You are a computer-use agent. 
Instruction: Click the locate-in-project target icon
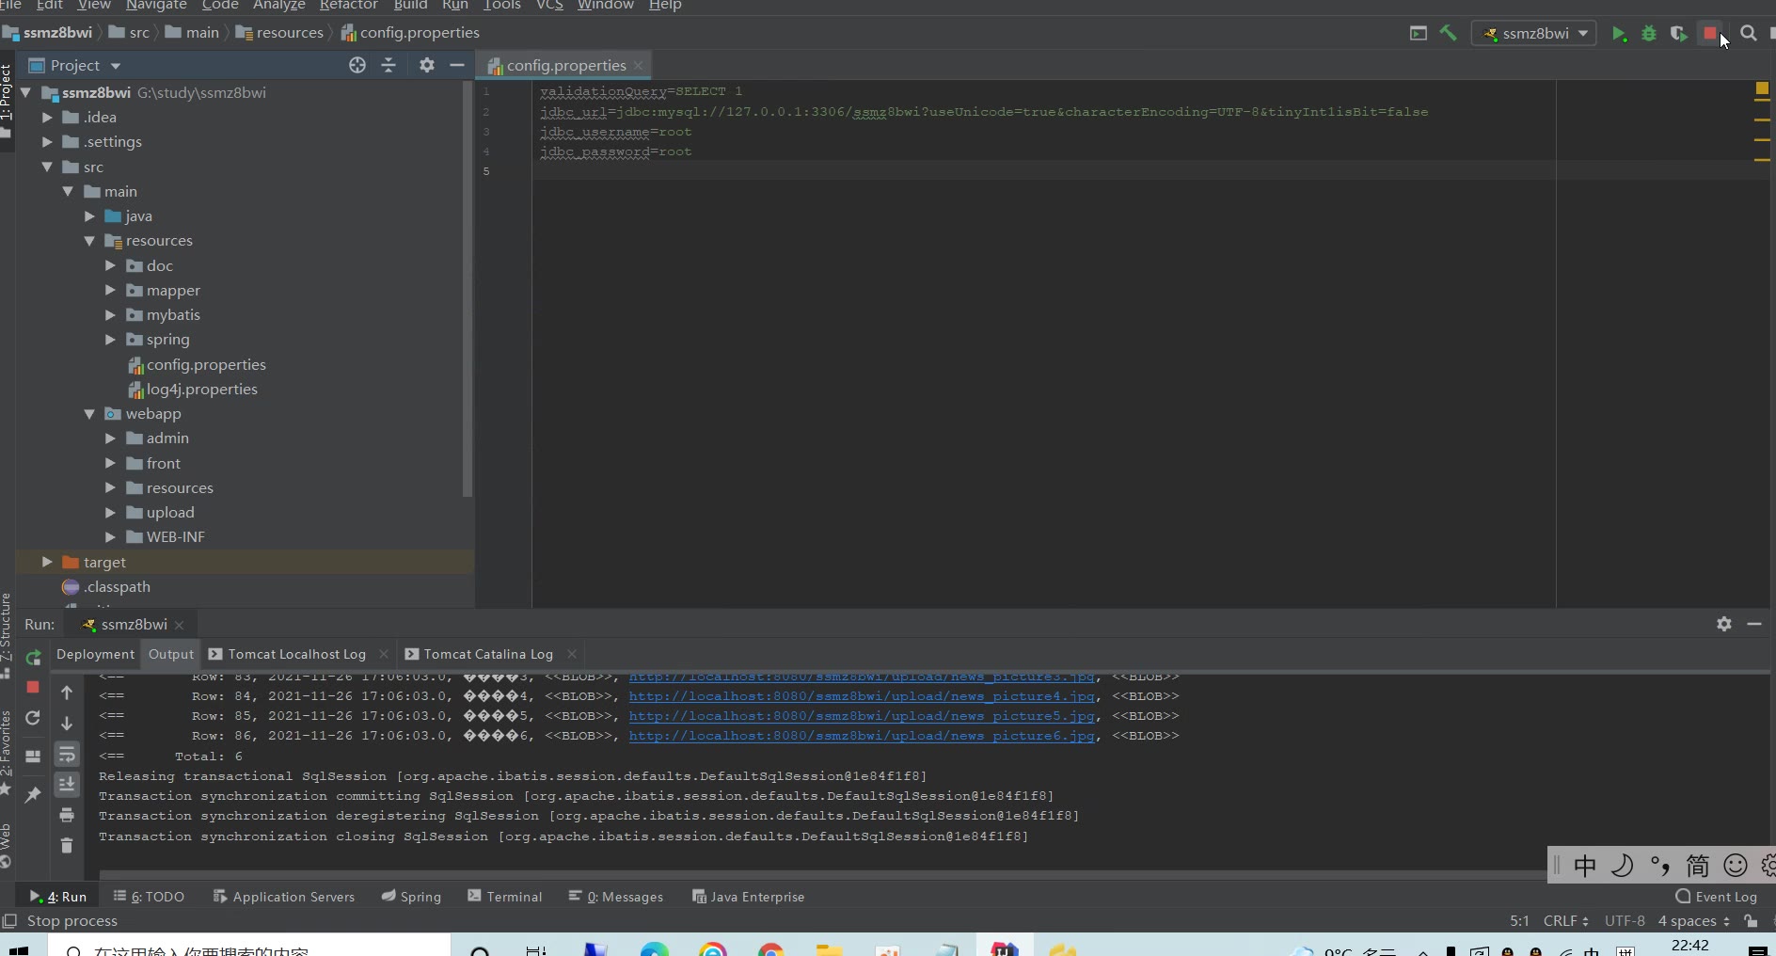357,65
